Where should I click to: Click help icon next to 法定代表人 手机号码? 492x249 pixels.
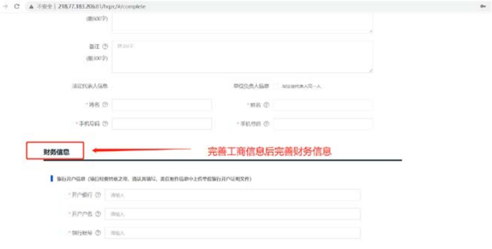[105, 124]
